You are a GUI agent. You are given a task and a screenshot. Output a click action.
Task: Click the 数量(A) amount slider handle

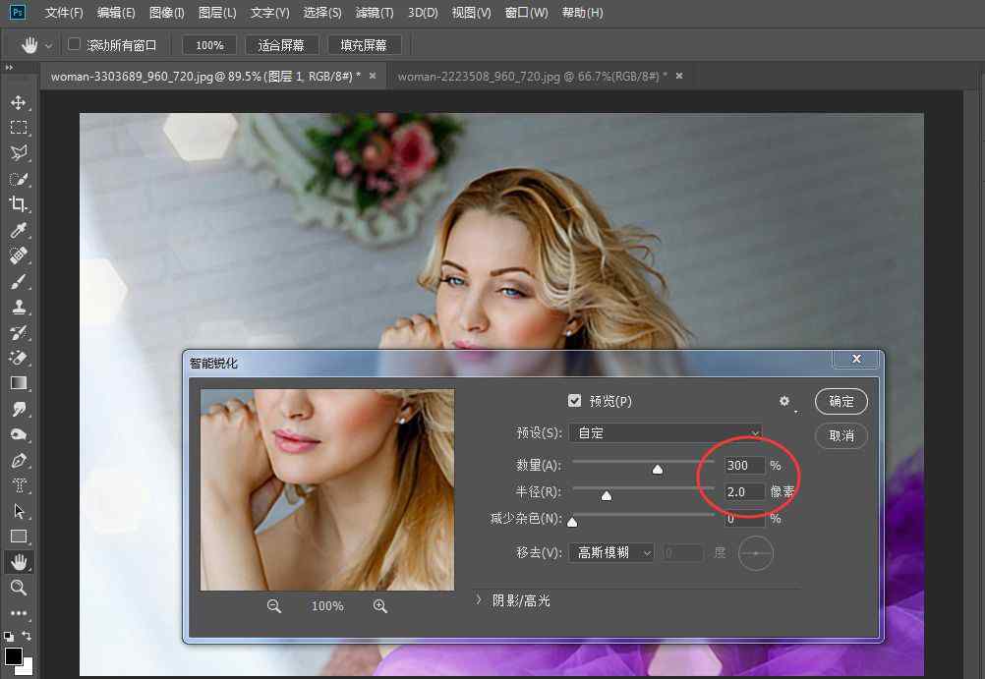point(658,469)
